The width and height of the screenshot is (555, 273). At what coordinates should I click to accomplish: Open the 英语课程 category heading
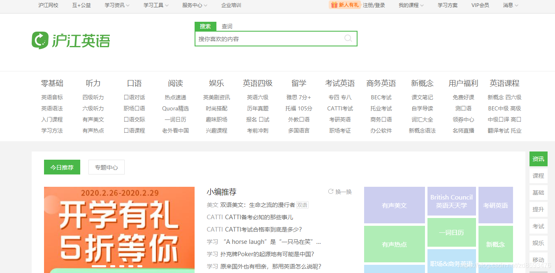505,83
